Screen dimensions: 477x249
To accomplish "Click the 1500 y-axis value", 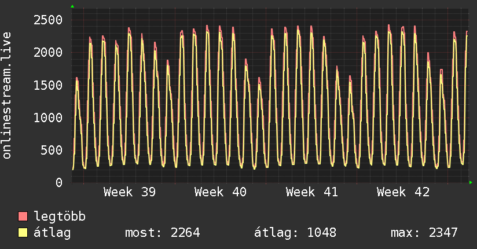I will pos(48,85).
